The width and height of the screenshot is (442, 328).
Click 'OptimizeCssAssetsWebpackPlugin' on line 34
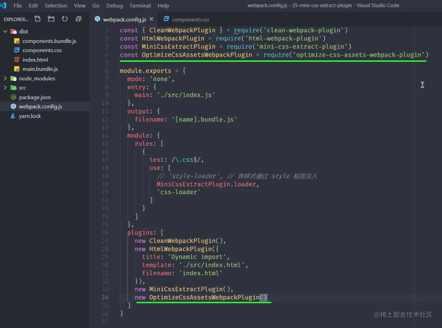[x=204, y=297]
